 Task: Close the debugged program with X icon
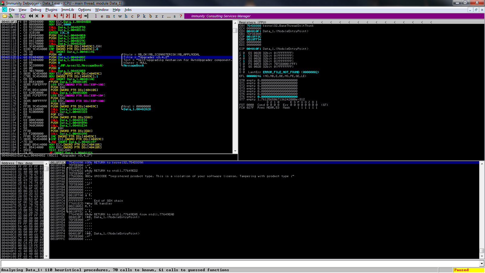point(37,16)
